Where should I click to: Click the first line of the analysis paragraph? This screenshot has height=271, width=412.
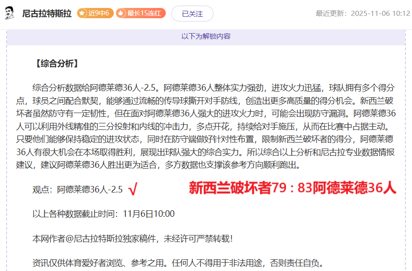tap(213, 88)
